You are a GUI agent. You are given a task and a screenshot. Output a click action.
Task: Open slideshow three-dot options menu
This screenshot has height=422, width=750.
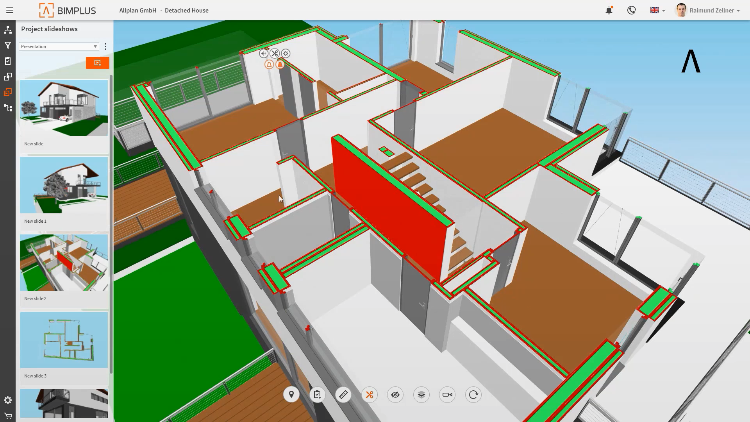point(105,46)
